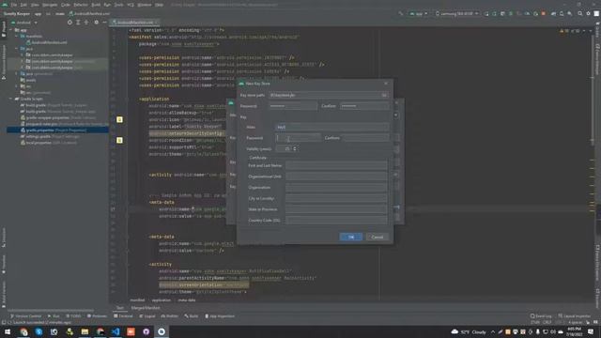601x338 pixels.
Task: Collapse the app module tree node
Action: click(x=10, y=30)
